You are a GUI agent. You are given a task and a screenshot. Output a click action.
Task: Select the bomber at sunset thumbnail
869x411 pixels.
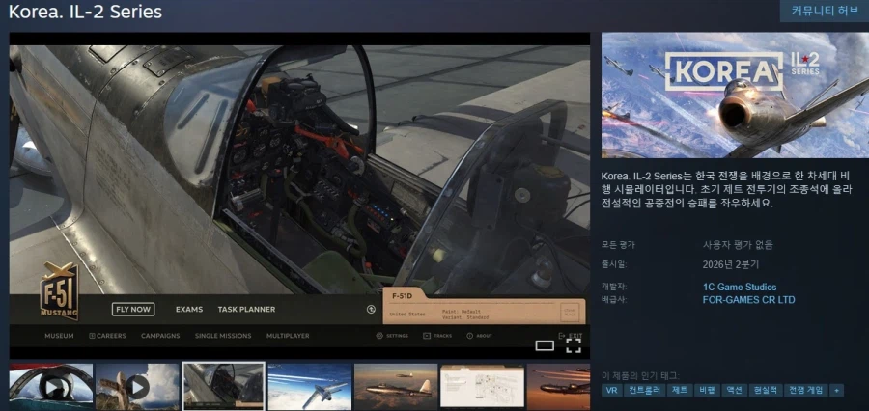396,386
